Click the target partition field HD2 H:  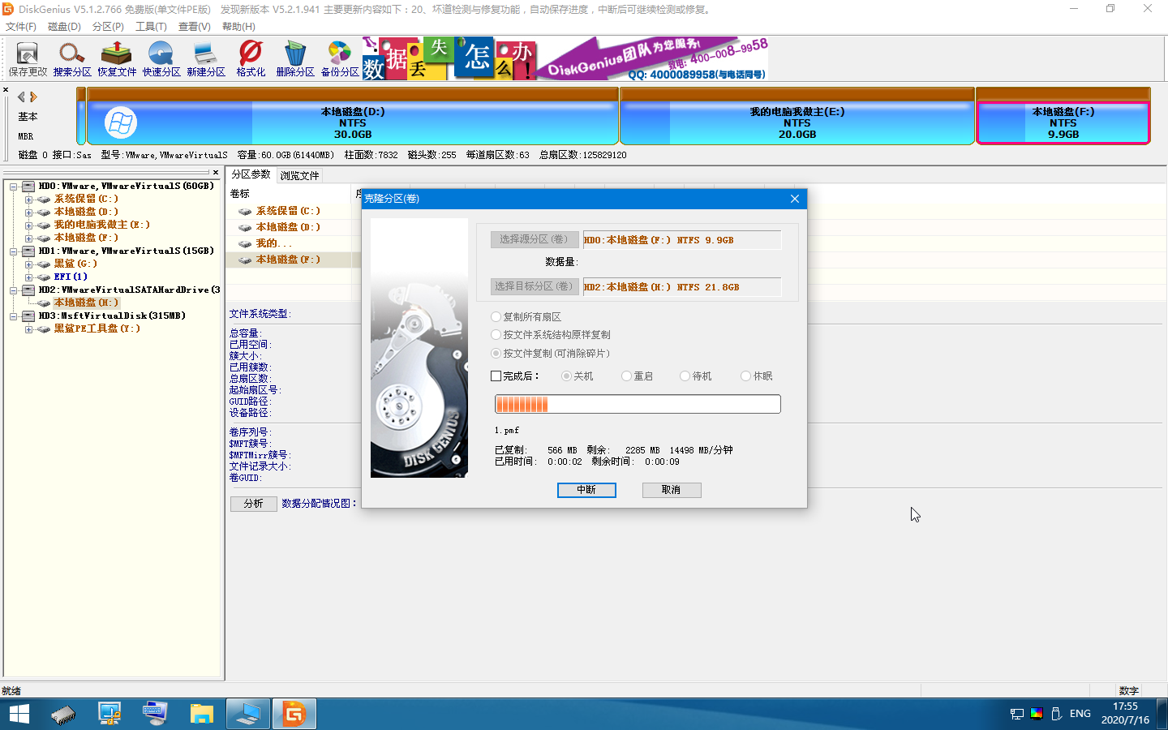click(x=682, y=287)
